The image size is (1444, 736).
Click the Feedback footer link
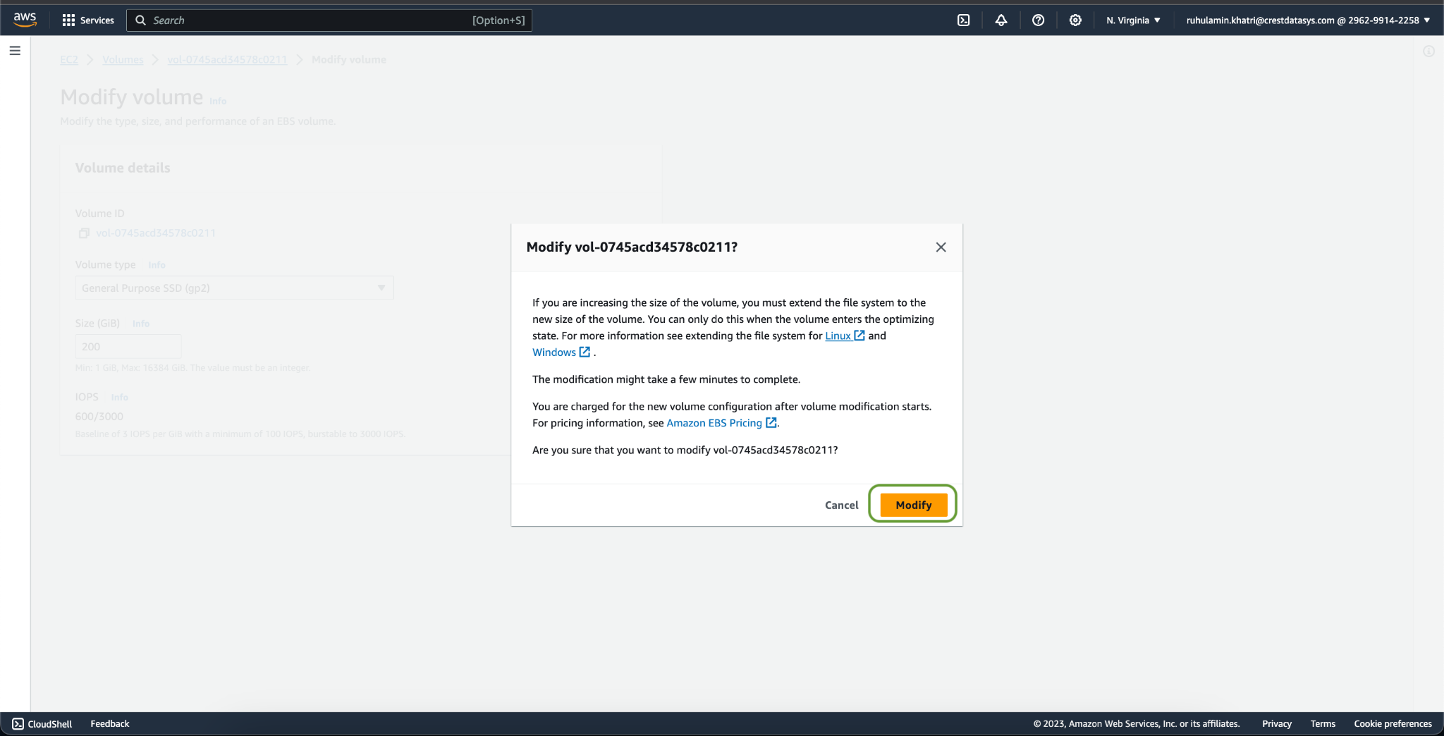click(x=110, y=724)
